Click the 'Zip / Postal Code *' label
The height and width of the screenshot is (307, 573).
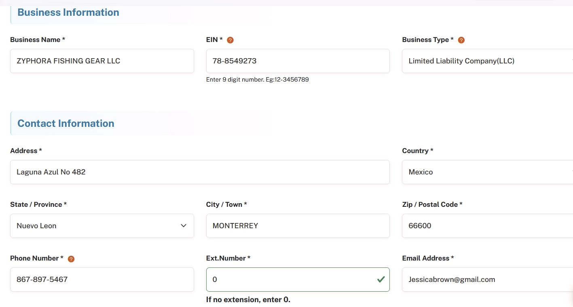click(x=432, y=204)
